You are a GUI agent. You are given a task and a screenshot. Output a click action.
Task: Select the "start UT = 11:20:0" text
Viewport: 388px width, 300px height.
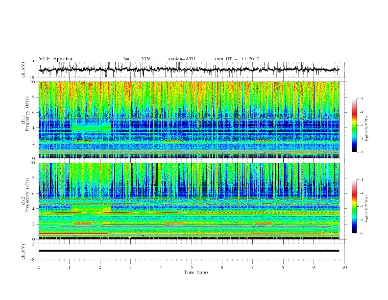237,59
